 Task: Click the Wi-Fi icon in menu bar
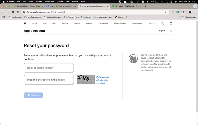coord(162,2)
